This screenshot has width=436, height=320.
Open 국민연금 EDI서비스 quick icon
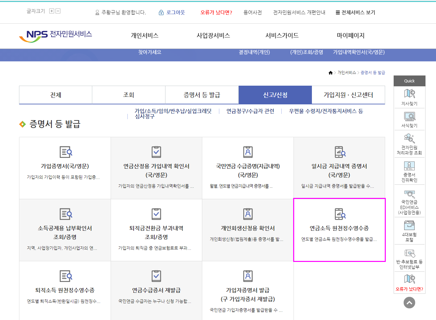(x=409, y=195)
